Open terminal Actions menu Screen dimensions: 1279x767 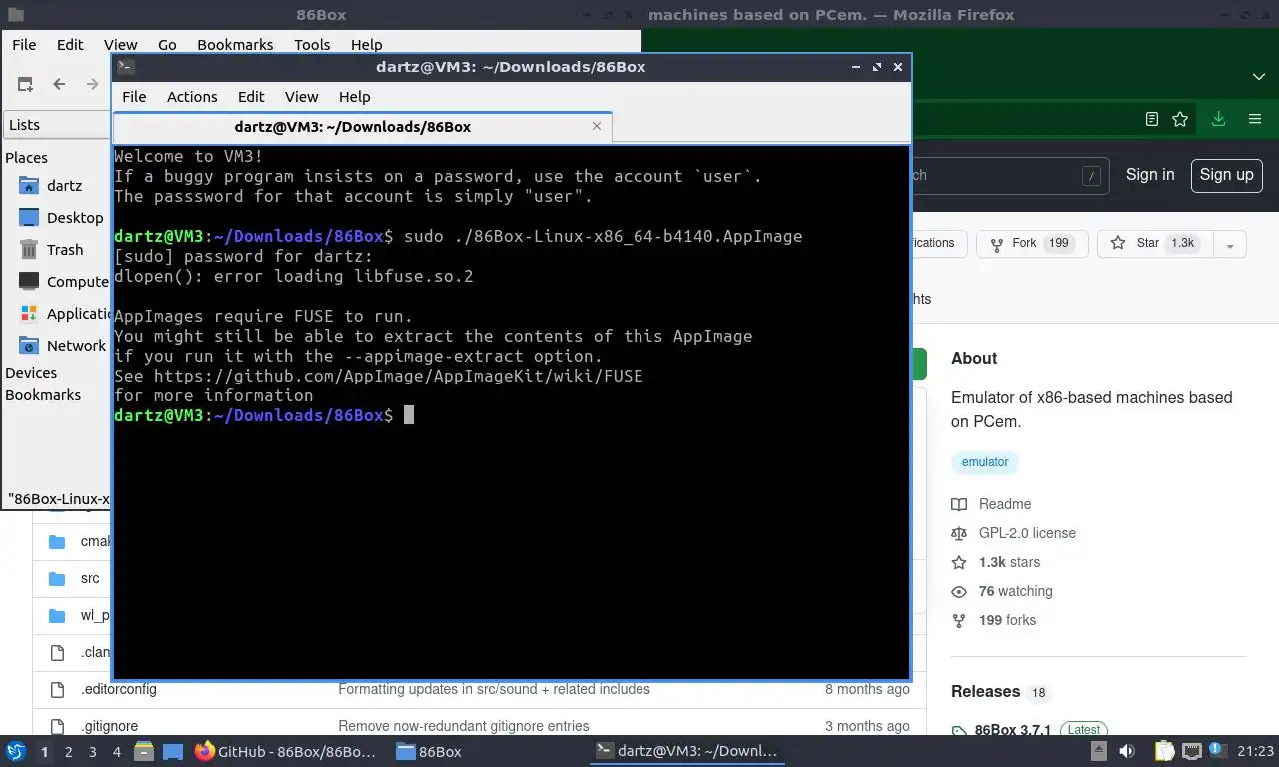[x=192, y=97]
